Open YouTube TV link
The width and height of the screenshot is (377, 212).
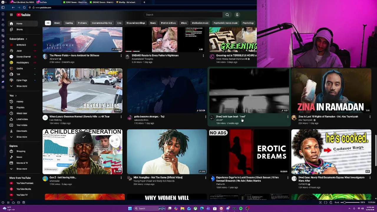(x=23, y=195)
